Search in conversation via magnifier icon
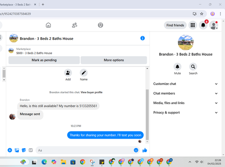The width and height of the screenshot is (225, 167). (x=193, y=66)
